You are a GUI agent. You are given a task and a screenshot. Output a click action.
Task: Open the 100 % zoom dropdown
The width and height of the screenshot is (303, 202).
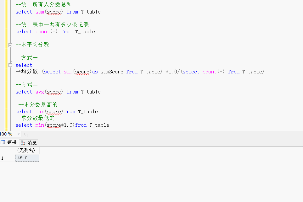(19, 134)
